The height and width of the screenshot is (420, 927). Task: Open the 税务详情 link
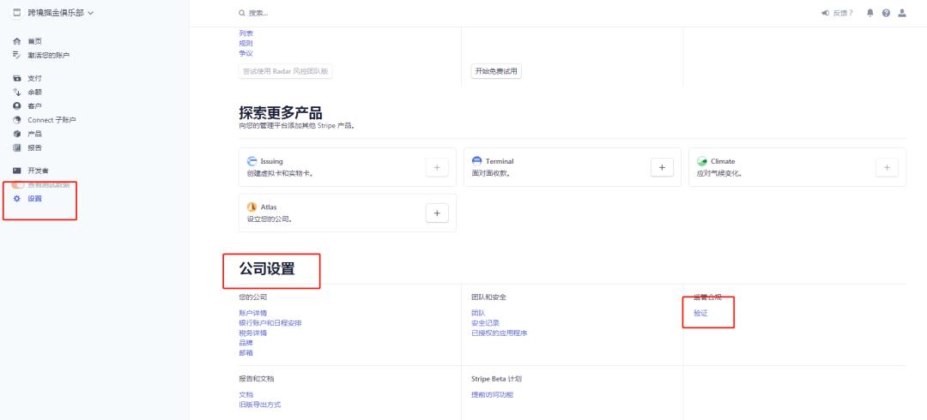coord(253,333)
